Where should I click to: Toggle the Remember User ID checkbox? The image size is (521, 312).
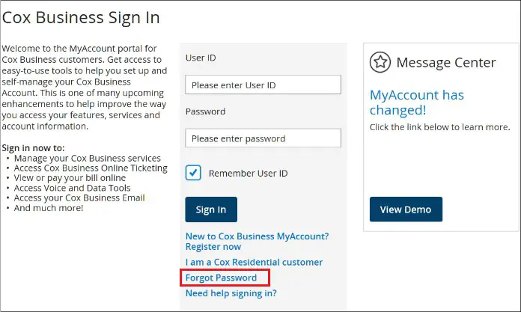[x=193, y=173]
